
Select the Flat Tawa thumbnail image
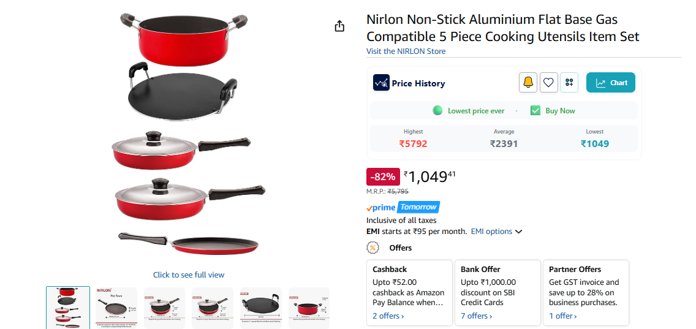tap(116, 308)
